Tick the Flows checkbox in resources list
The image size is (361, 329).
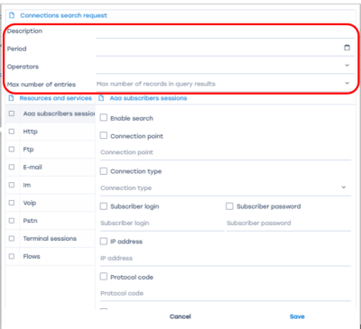(x=12, y=256)
